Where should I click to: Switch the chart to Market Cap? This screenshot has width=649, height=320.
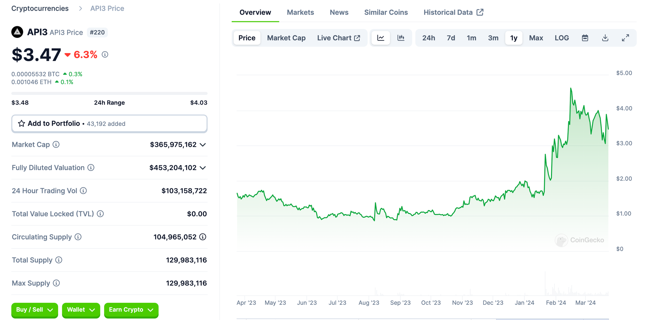point(286,38)
